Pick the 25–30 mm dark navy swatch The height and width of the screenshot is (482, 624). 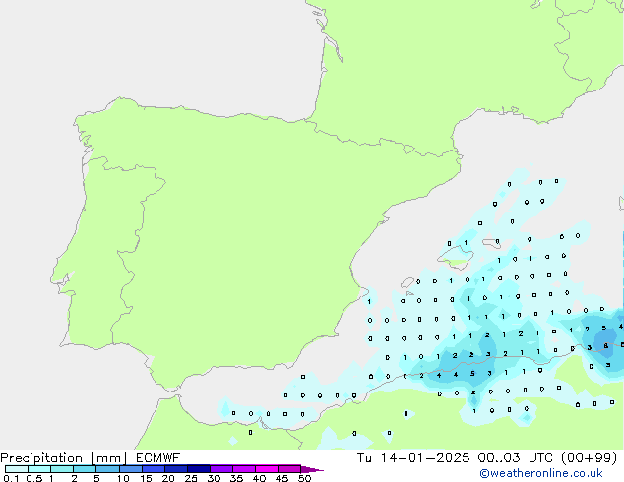[199, 469]
